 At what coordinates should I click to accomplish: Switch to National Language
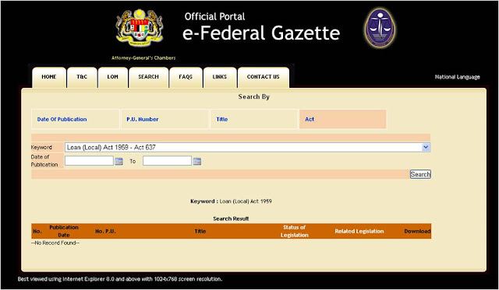(458, 77)
